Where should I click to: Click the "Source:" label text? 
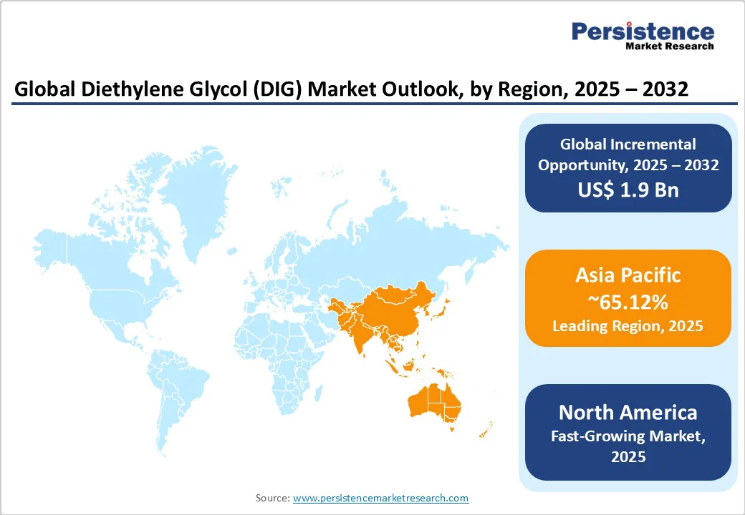[273, 498]
